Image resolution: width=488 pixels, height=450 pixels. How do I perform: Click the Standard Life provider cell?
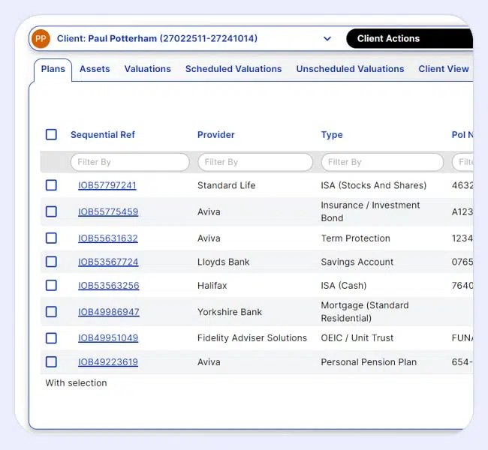(x=226, y=185)
